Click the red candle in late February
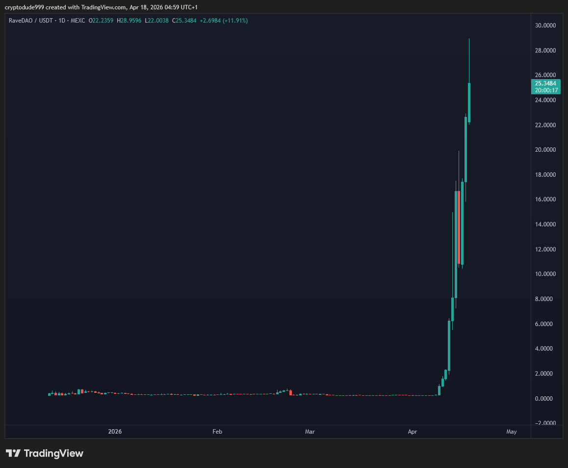This screenshot has width=568, height=468. click(290, 392)
